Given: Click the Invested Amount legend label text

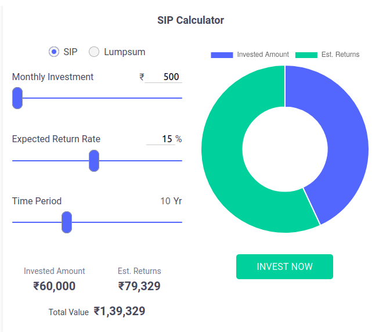Looking at the screenshot, I should pyautogui.click(x=263, y=55).
